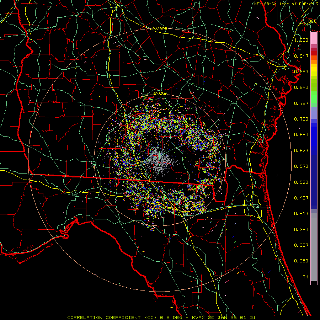Click the 100 NMI range ring label

160,28
